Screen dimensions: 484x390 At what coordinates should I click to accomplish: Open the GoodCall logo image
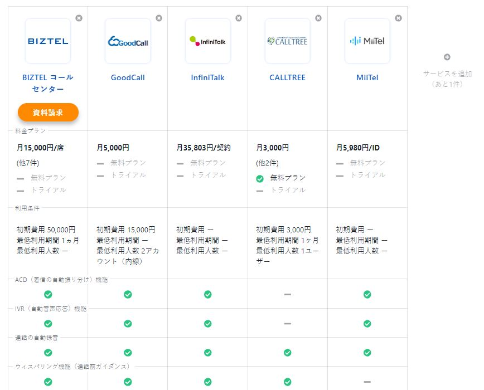coord(128,41)
